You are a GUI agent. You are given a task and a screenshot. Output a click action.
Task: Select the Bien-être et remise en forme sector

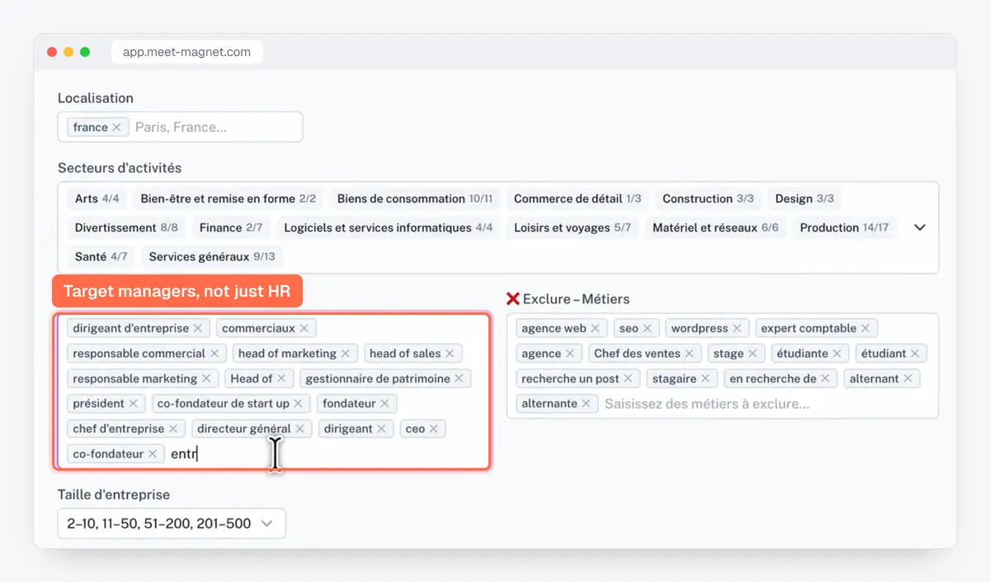coord(229,199)
